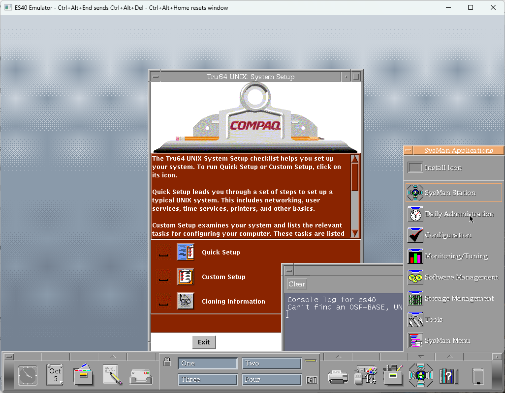
Task: Expand the subpanel arrow above Help
Action: tap(450, 357)
